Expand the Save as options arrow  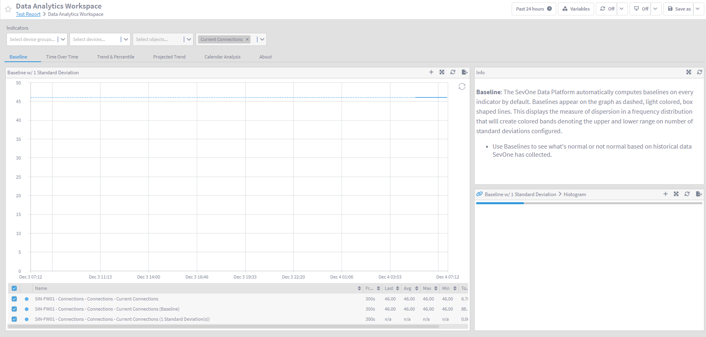[698, 9]
